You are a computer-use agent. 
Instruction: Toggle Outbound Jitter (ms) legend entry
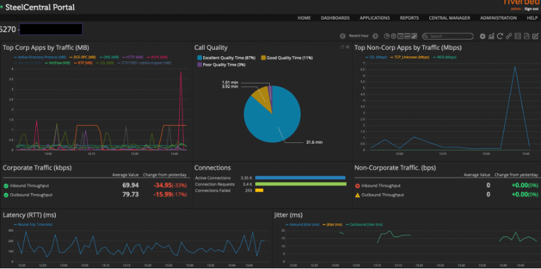[x=364, y=225]
